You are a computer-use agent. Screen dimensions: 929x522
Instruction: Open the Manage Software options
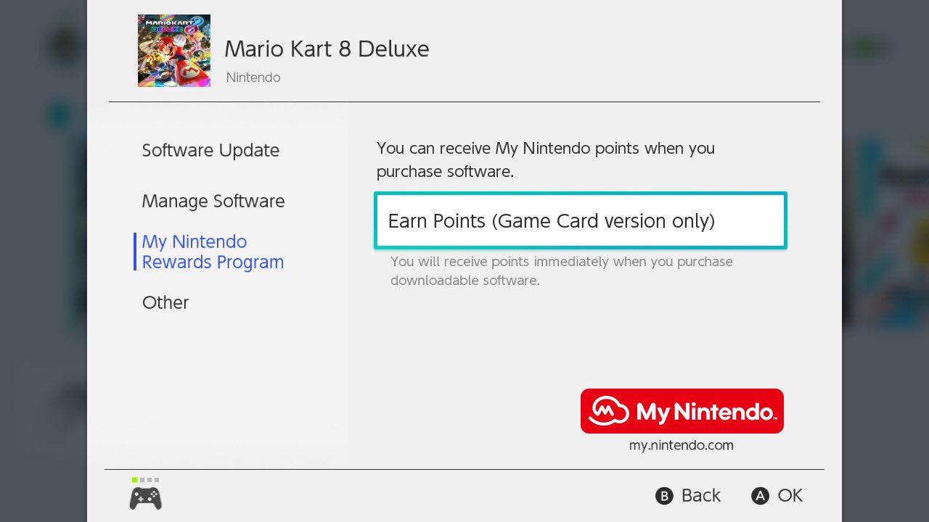213,201
